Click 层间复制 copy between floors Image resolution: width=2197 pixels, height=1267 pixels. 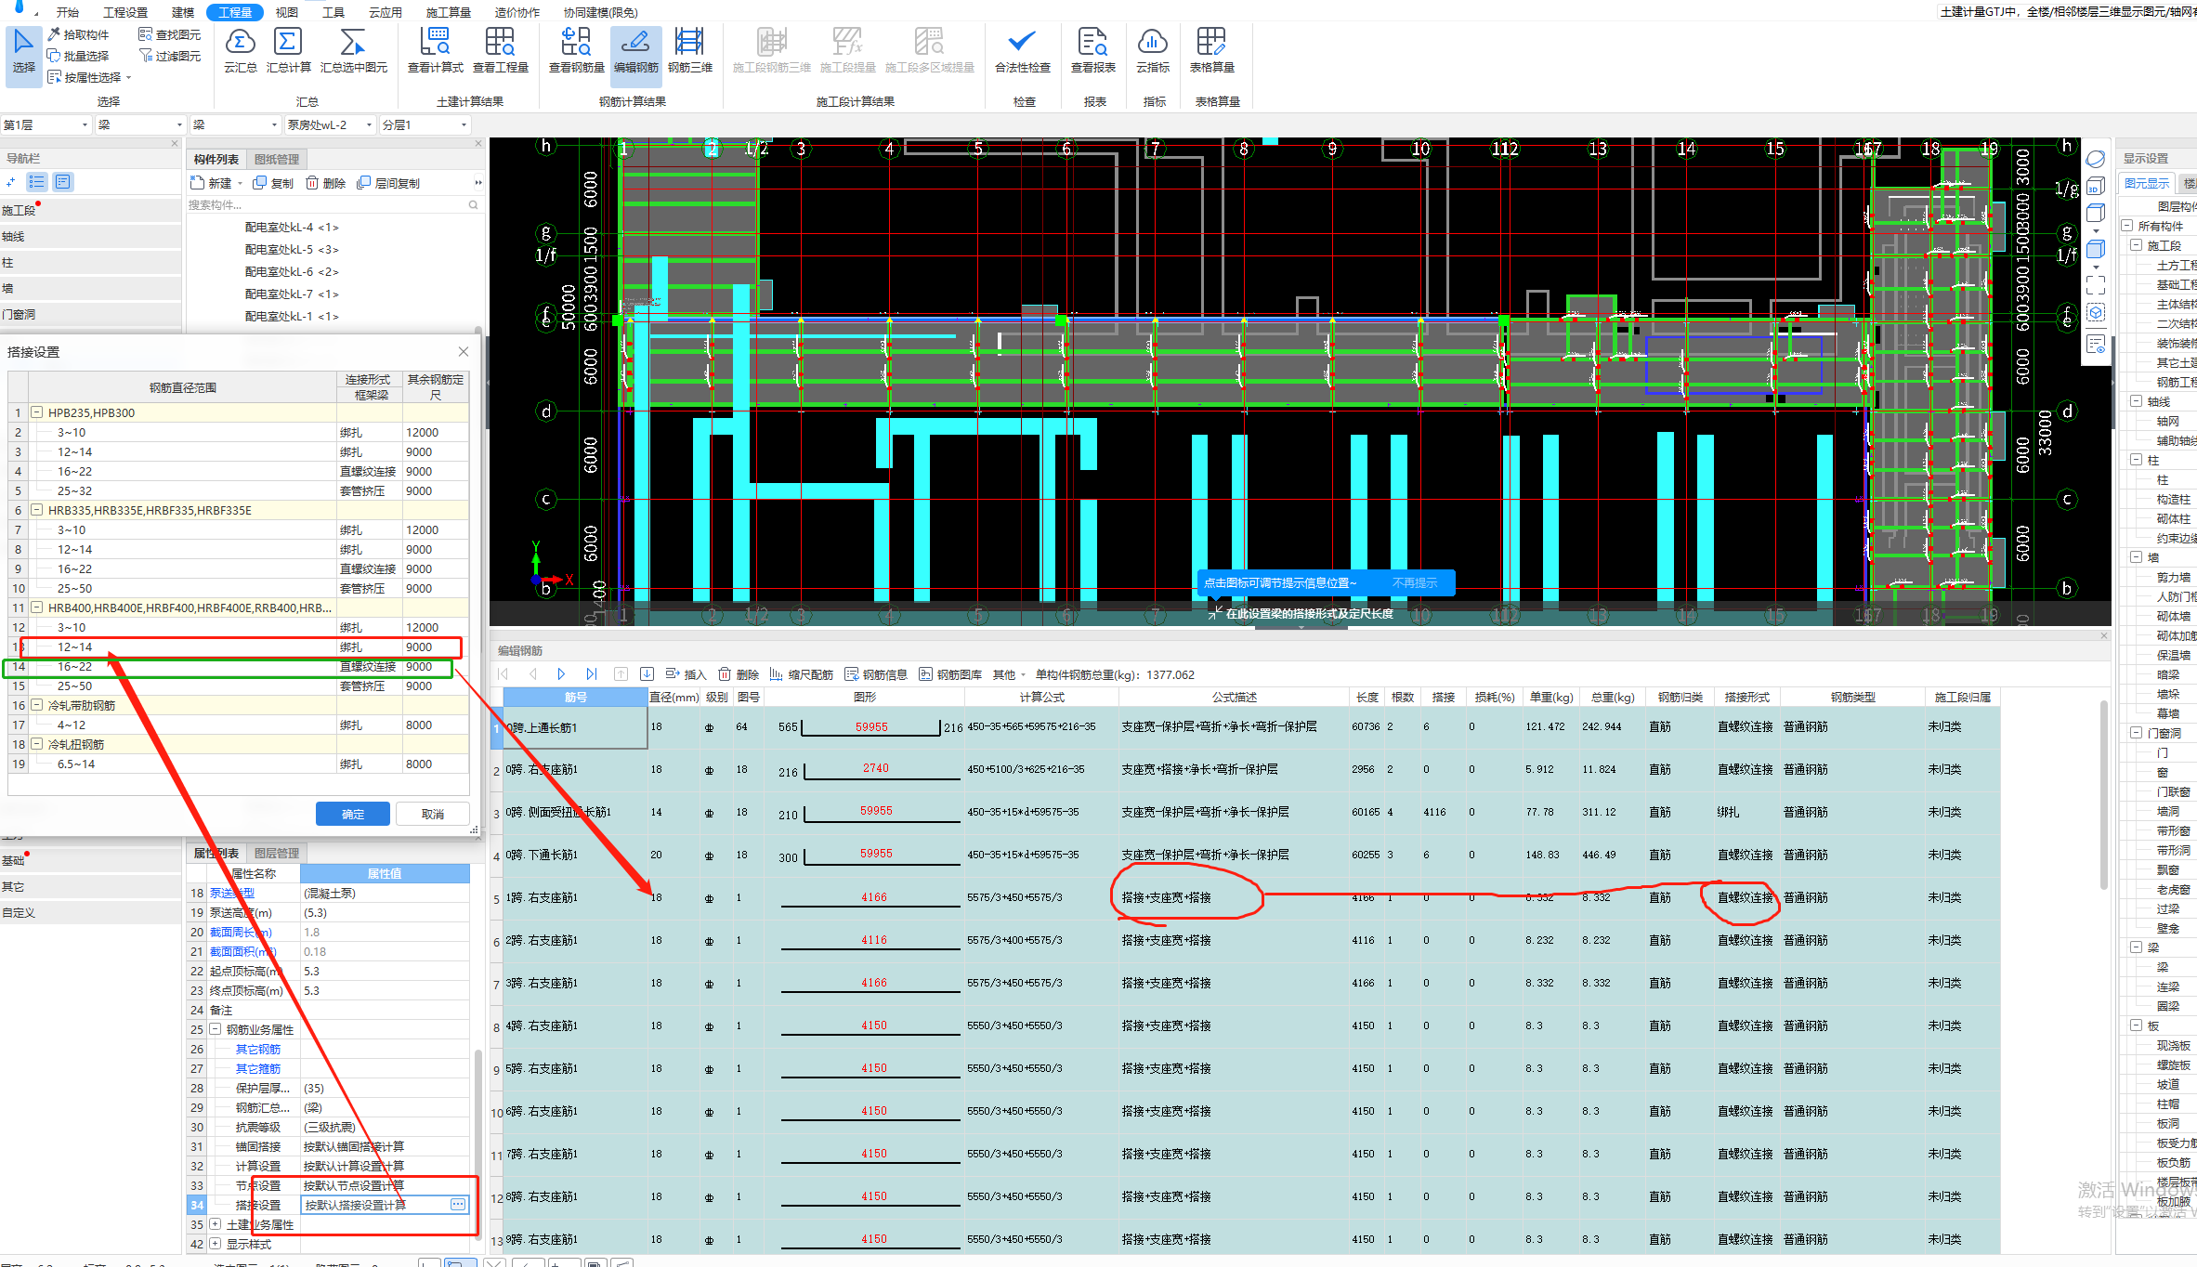pos(388,183)
